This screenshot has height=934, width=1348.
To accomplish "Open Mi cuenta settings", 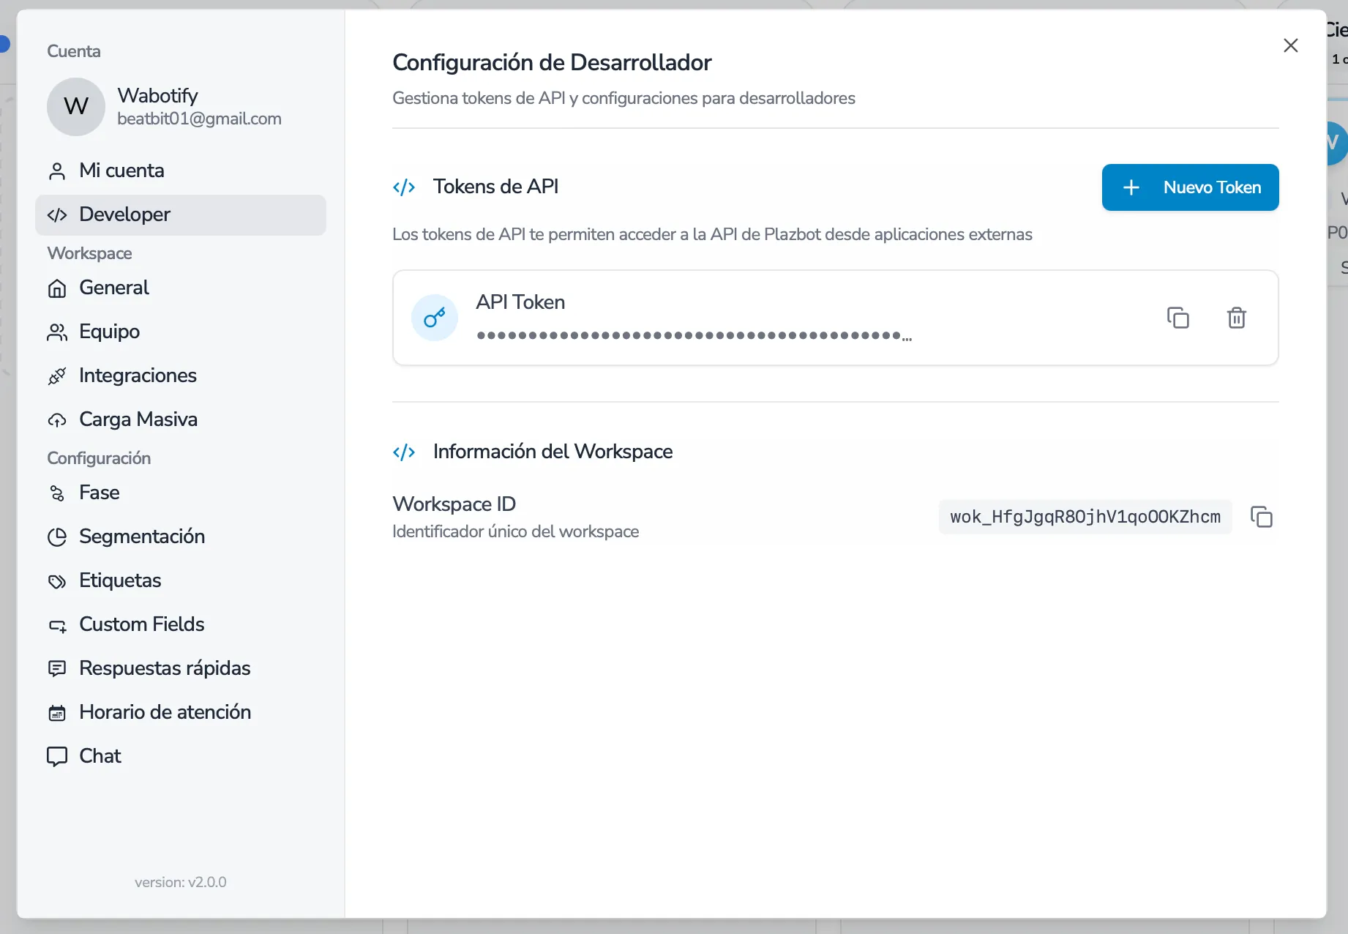I will click(121, 171).
